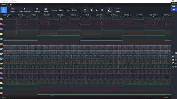Click the Add decoder icon
Screen dimensions: 177x99
tap(85, 10)
